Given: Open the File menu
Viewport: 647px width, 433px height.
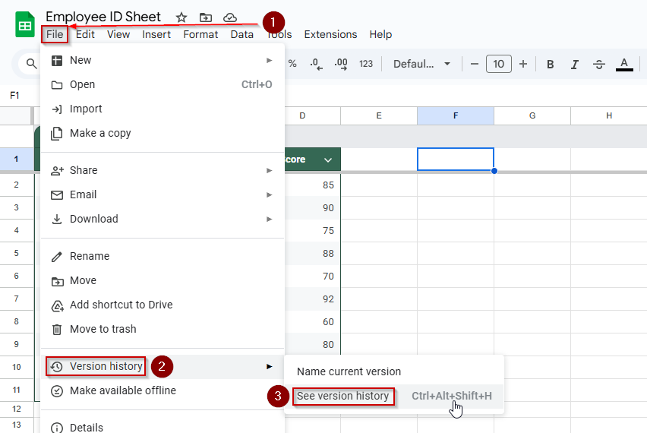Looking at the screenshot, I should coord(55,34).
